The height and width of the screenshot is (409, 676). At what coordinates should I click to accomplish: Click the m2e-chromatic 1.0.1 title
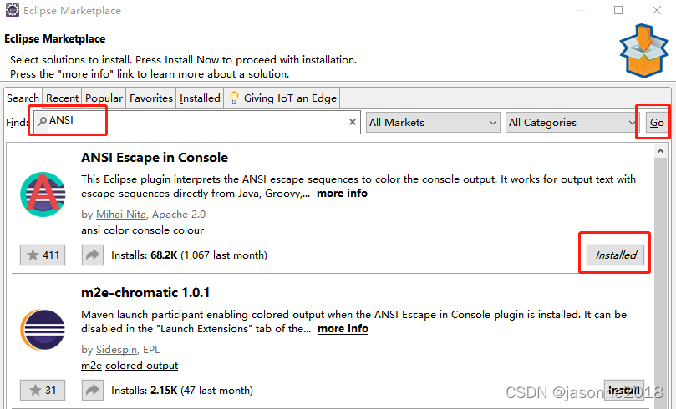[x=145, y=292]
